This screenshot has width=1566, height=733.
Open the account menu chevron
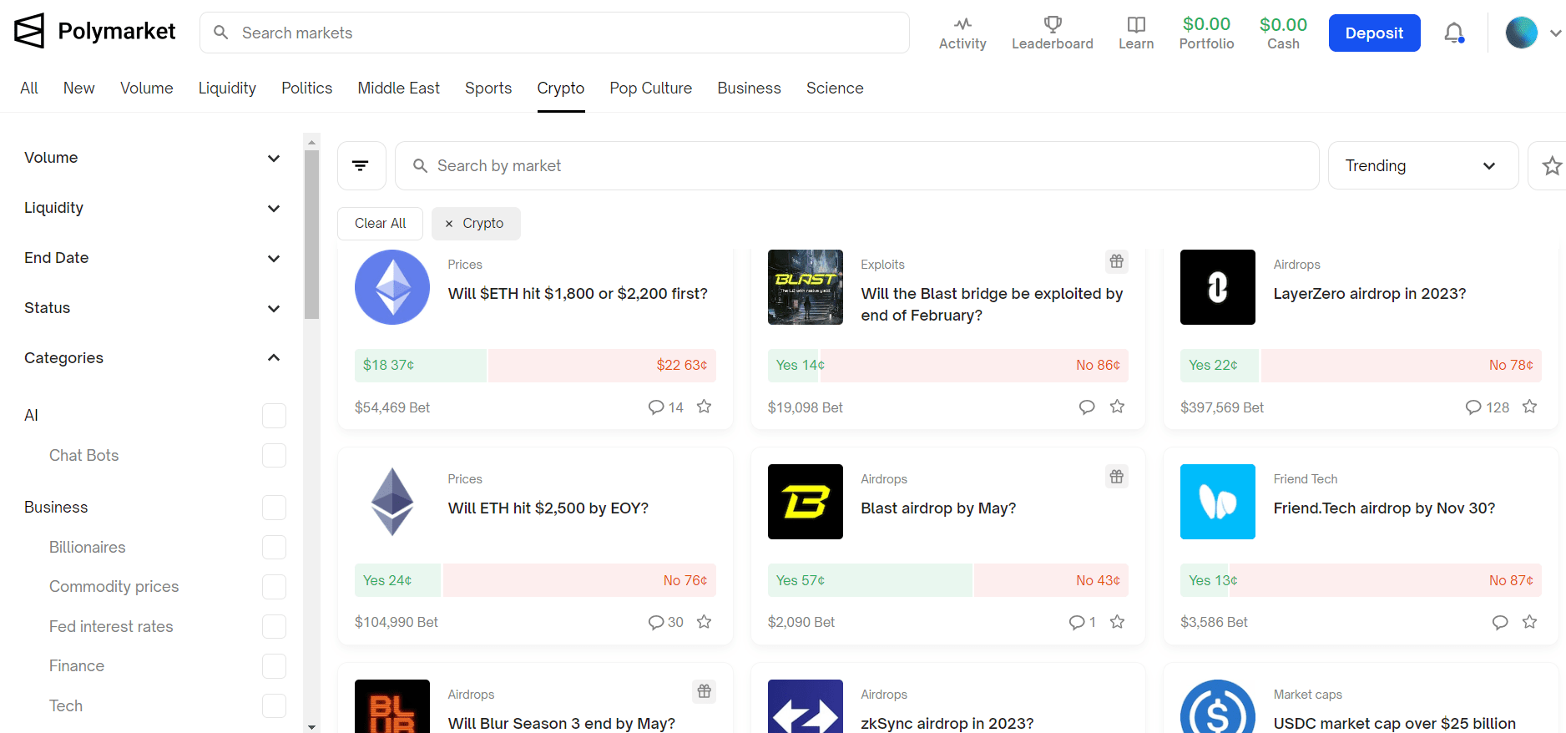pos(1555,33)
